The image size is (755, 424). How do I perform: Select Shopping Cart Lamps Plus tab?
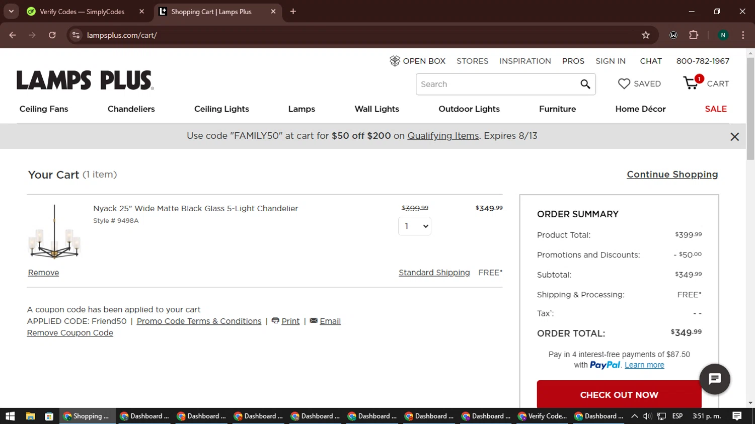pos(211,12)
